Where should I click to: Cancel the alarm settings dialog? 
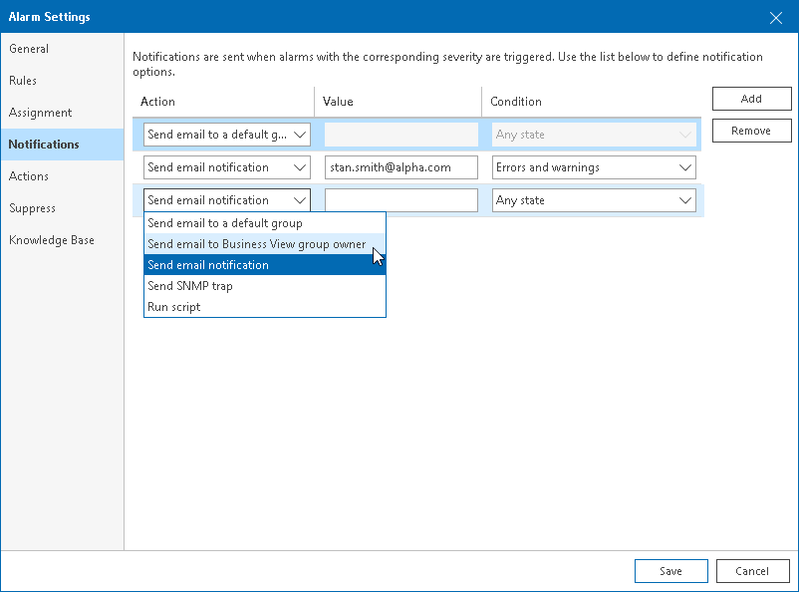click(752, 571)
